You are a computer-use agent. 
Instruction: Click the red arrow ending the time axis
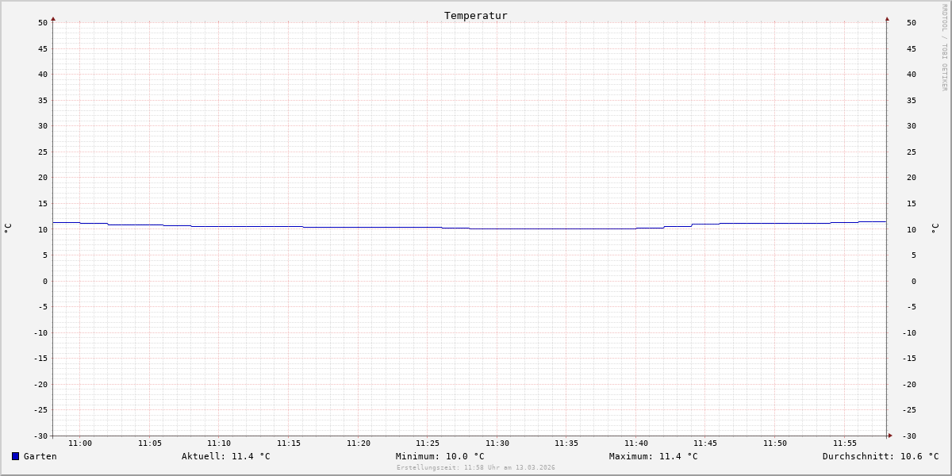[x=890, y=436]
